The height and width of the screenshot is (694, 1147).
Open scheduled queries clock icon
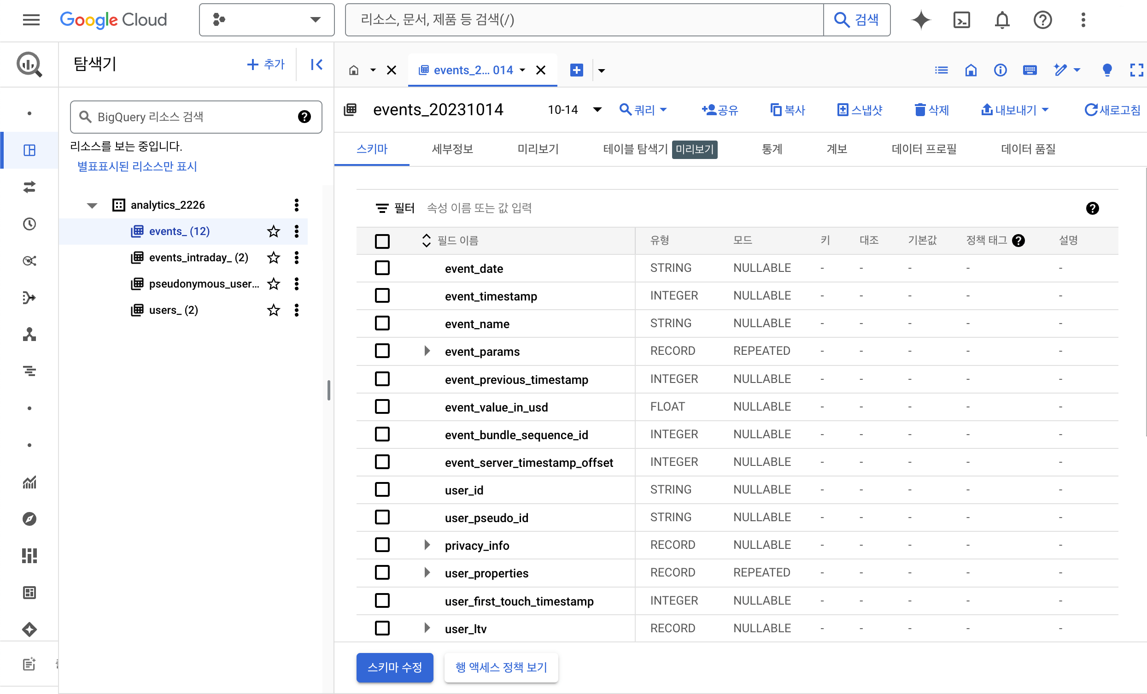pos(29,223)
